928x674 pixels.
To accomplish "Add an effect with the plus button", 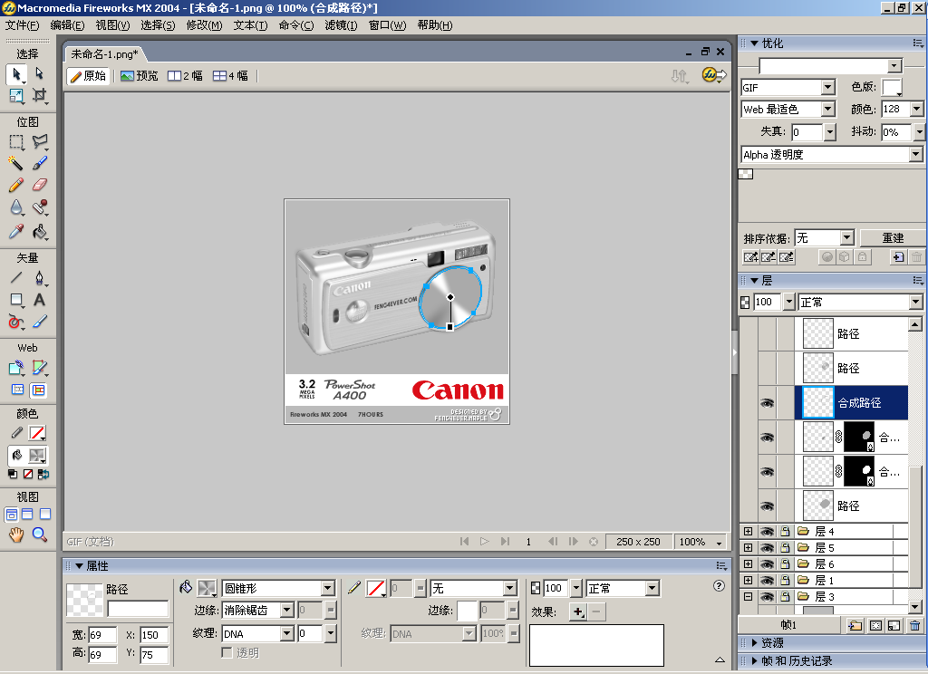I will (577, 611).
